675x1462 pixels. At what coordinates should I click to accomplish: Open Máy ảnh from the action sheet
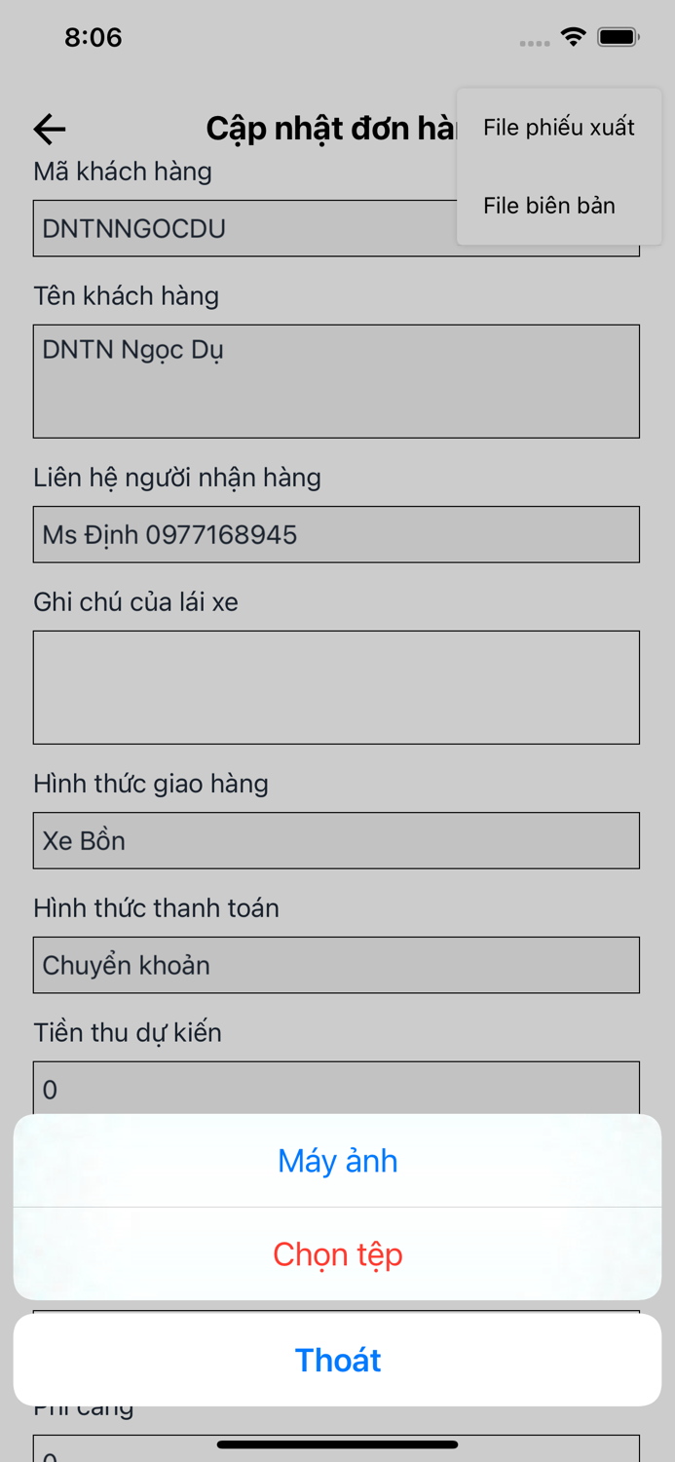click(337, 1161)
